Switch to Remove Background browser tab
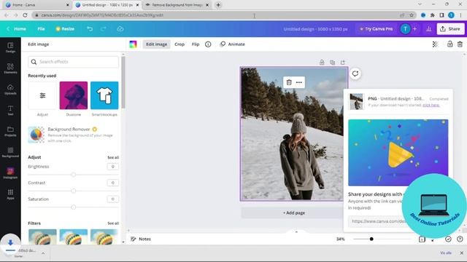This screenshot has width=467, height=262. (x=177, y=5)
